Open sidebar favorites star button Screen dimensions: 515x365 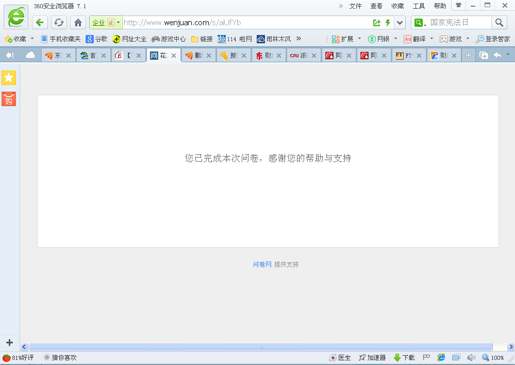tap(9, 78)
